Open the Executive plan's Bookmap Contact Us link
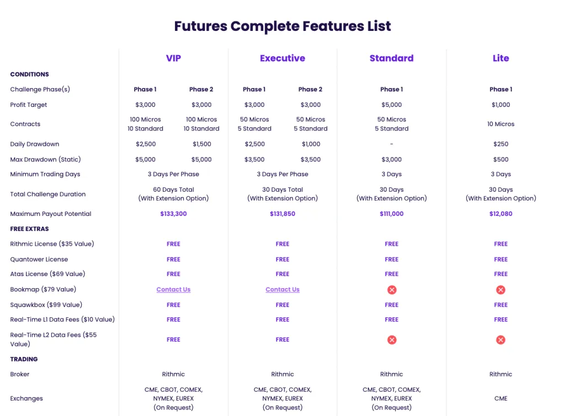 282,290
